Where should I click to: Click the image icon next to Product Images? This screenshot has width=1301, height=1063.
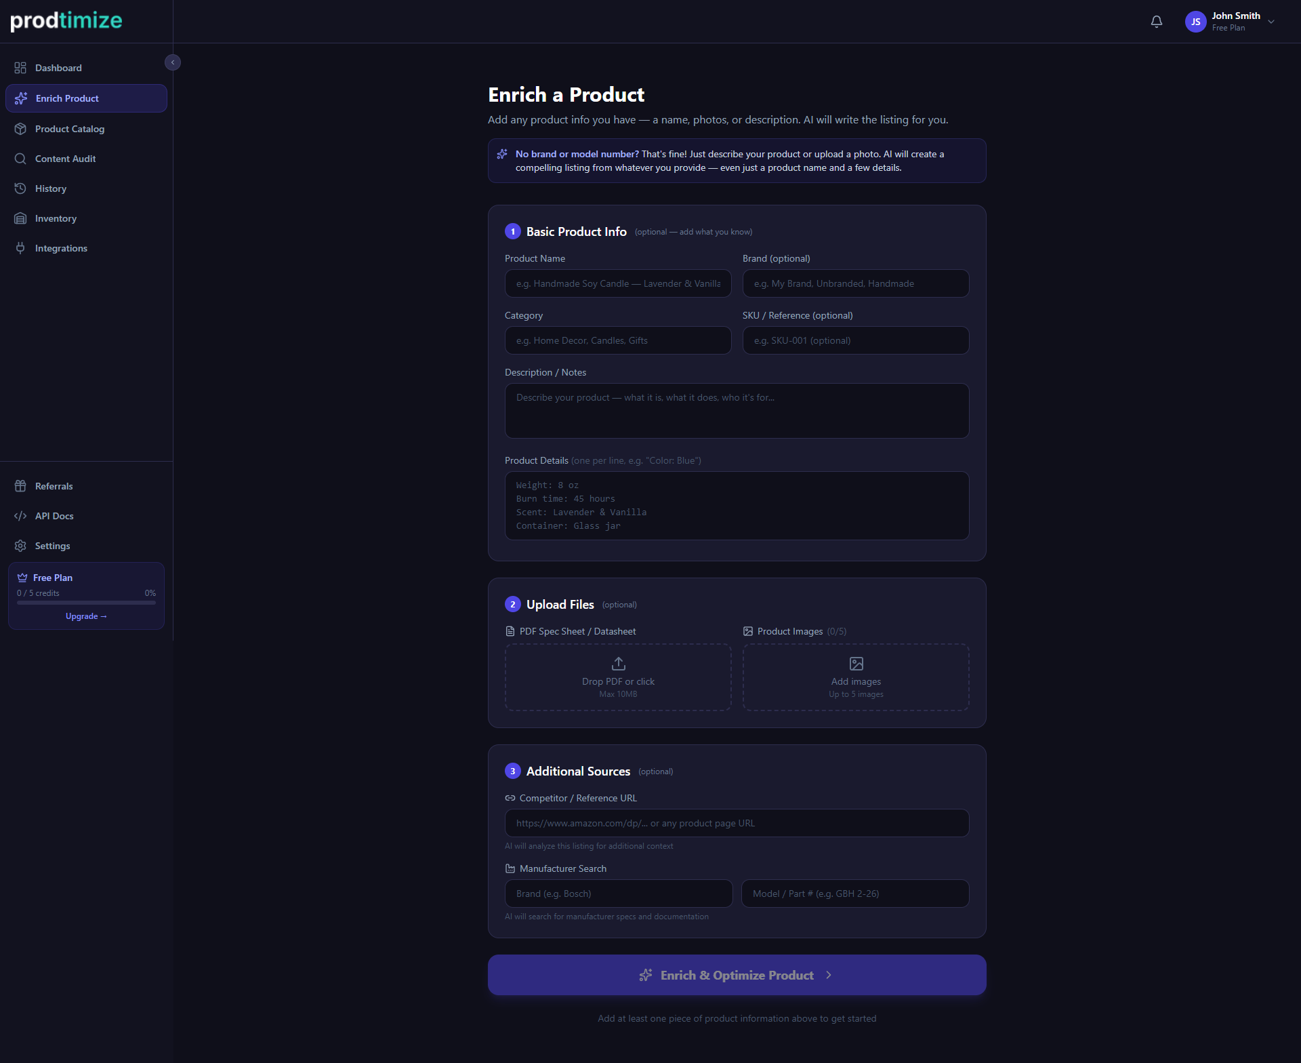pos(748,631)
